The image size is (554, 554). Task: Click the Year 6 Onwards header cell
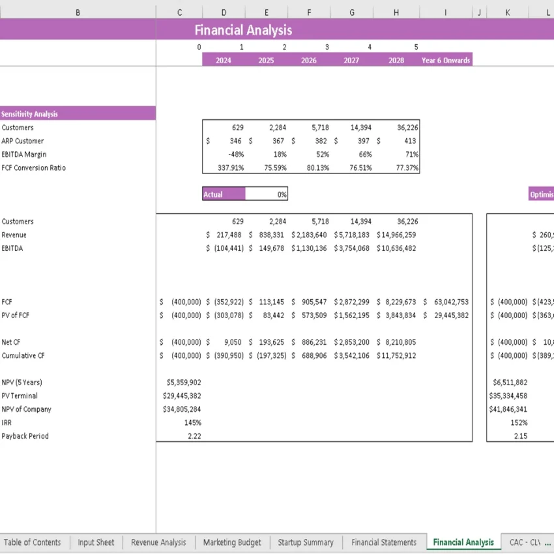tap(445, 59)
